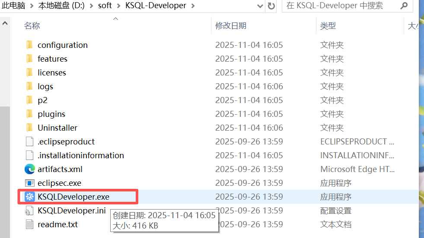Select the configuration folder icon
The width and height of the screenshot is (424, 238).
pos(29,45)
